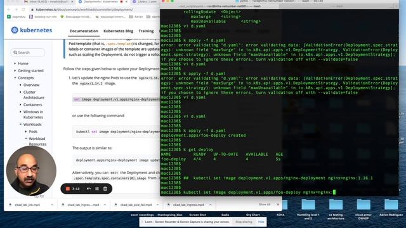406x228 pixels.
Task: Click the kubectl set image code block
Action: pyautogui.click(x=116, y=132)
